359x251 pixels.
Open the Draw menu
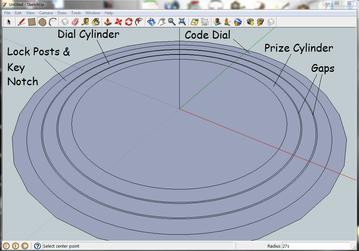pyautogui.click(x=62, y=13)
